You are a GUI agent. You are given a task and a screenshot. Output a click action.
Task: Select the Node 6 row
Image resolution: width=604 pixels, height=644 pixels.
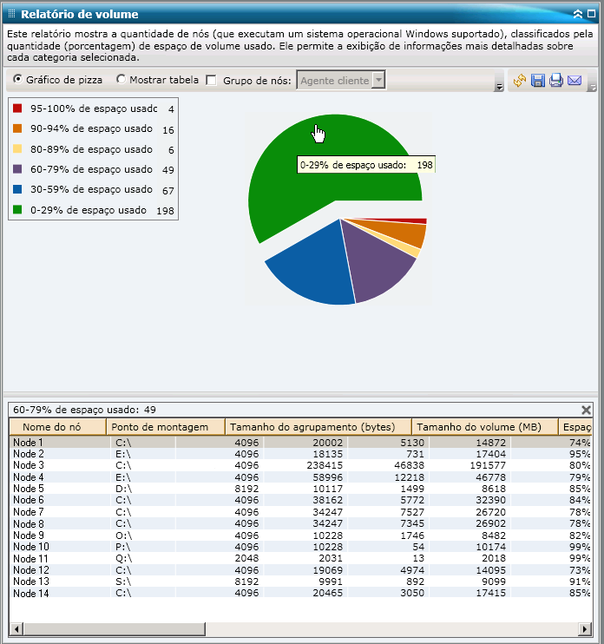pos(300,500)
